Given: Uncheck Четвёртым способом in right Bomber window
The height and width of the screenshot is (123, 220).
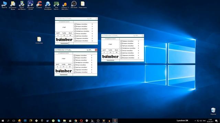Looking at the screenshot, I should pos(121,48).
